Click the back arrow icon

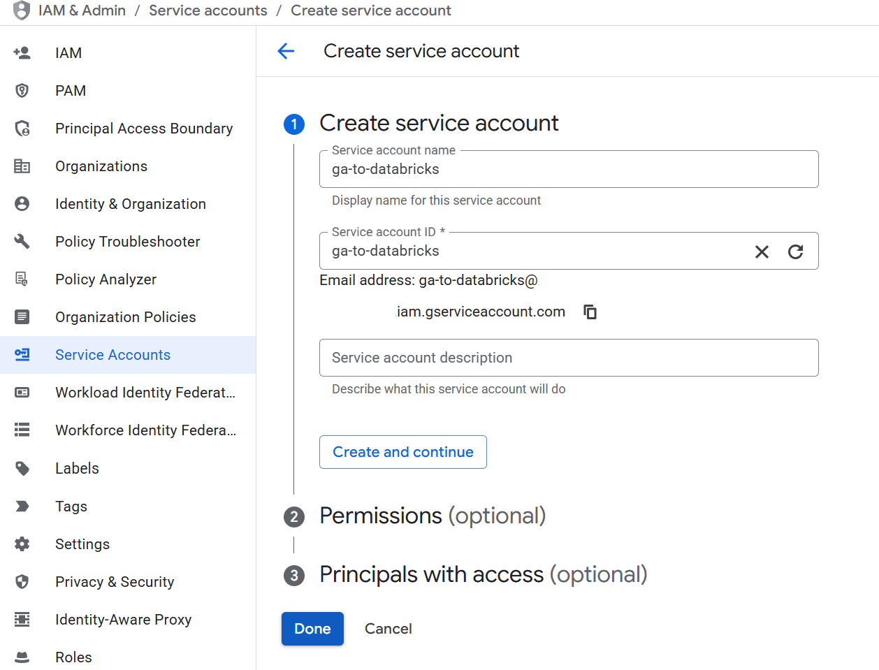[x=286, y=51]
